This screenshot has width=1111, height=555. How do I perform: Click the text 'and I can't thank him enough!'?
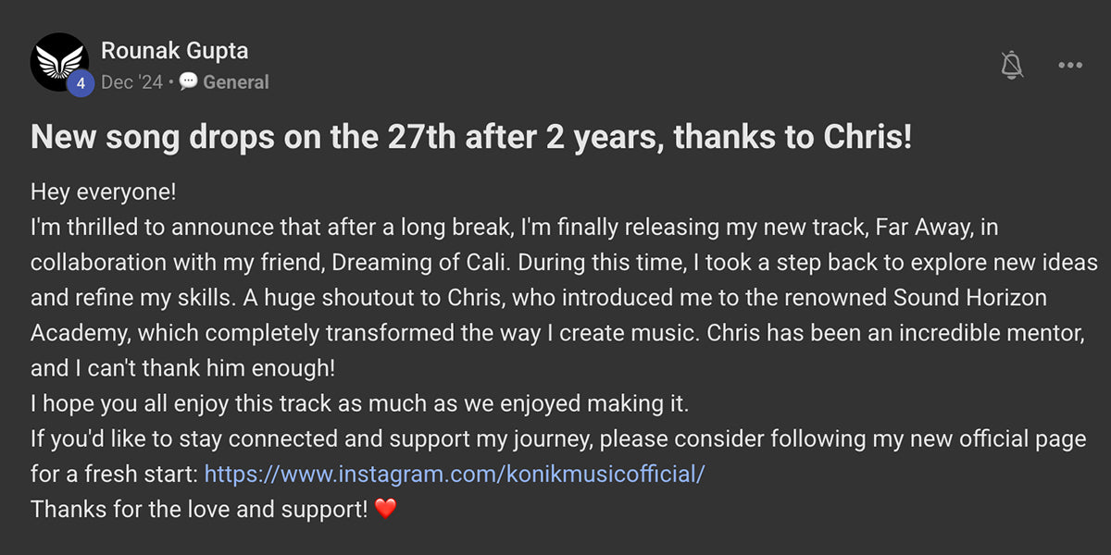pyautogui.click(x=181, y=368)
